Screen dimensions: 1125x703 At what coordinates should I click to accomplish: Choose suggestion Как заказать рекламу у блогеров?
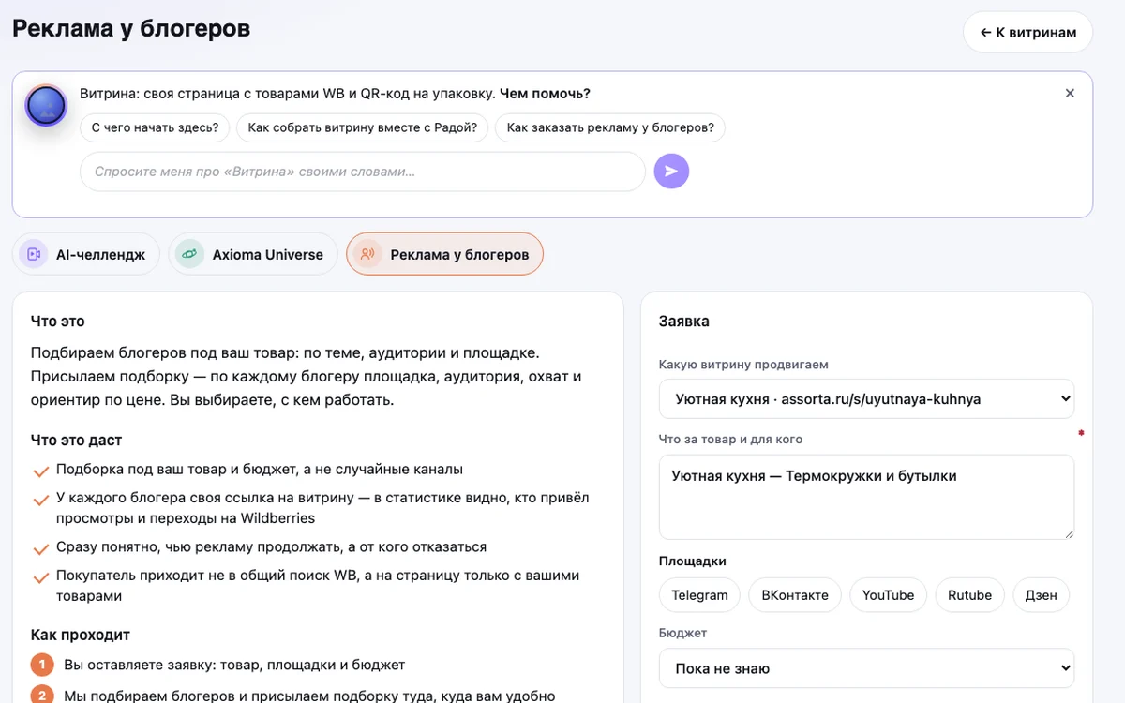(x=610, y=128)
